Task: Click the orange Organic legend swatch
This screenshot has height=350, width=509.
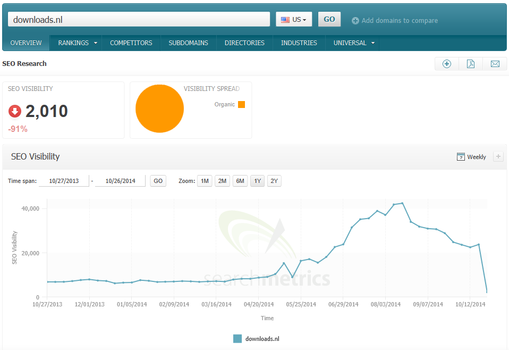Action: 242,104
